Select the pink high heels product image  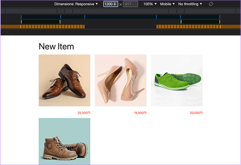tap(120, 80)
